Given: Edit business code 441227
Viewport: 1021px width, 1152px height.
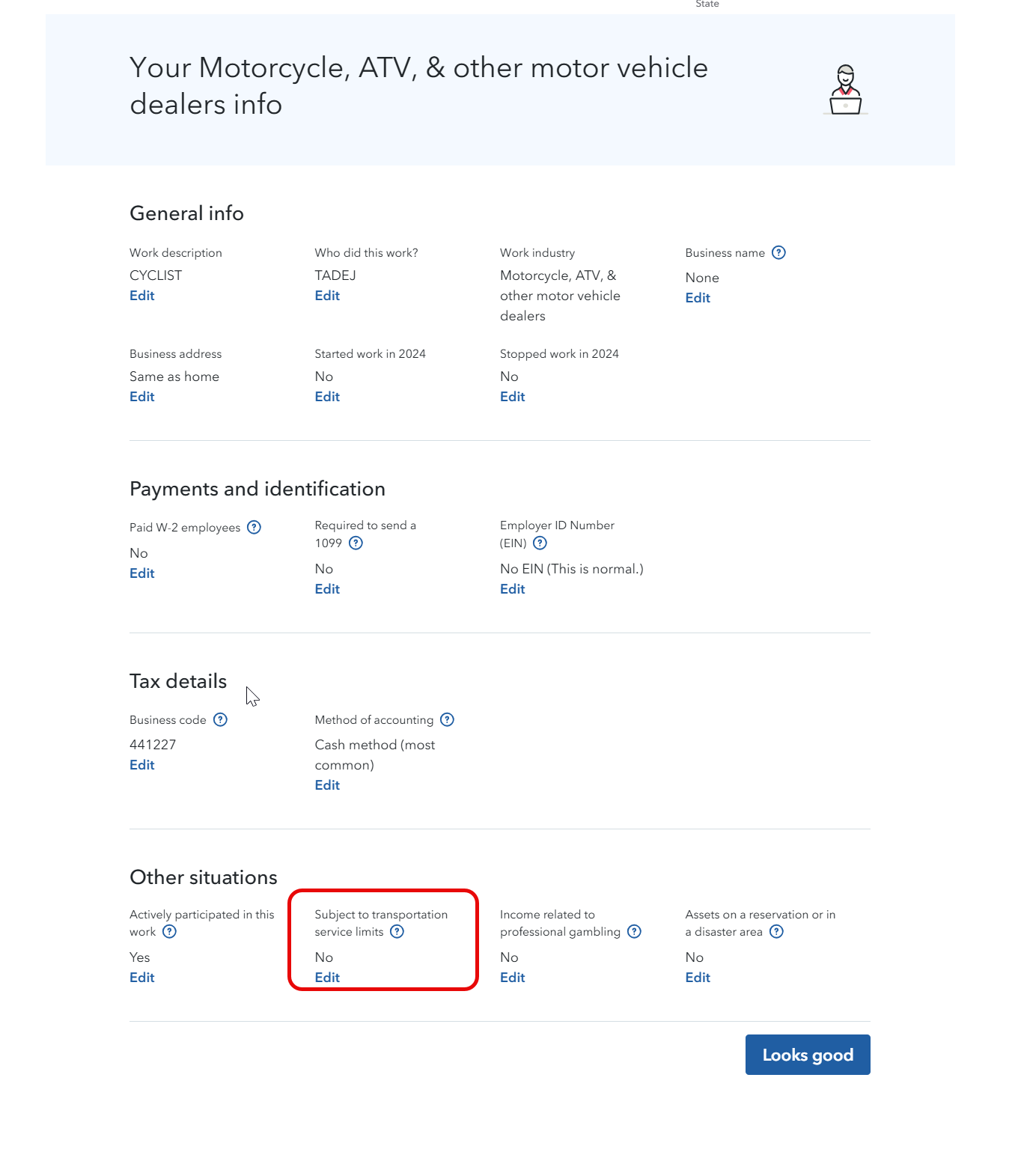Looking at the screenshot, I should (x=142, y=765).
